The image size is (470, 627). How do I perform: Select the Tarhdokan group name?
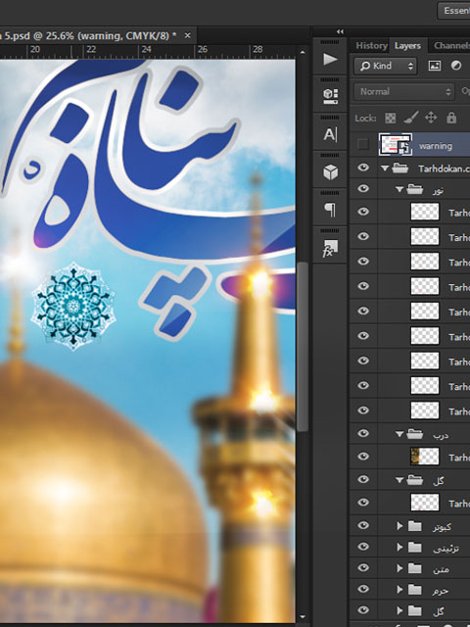coord(444,169)
